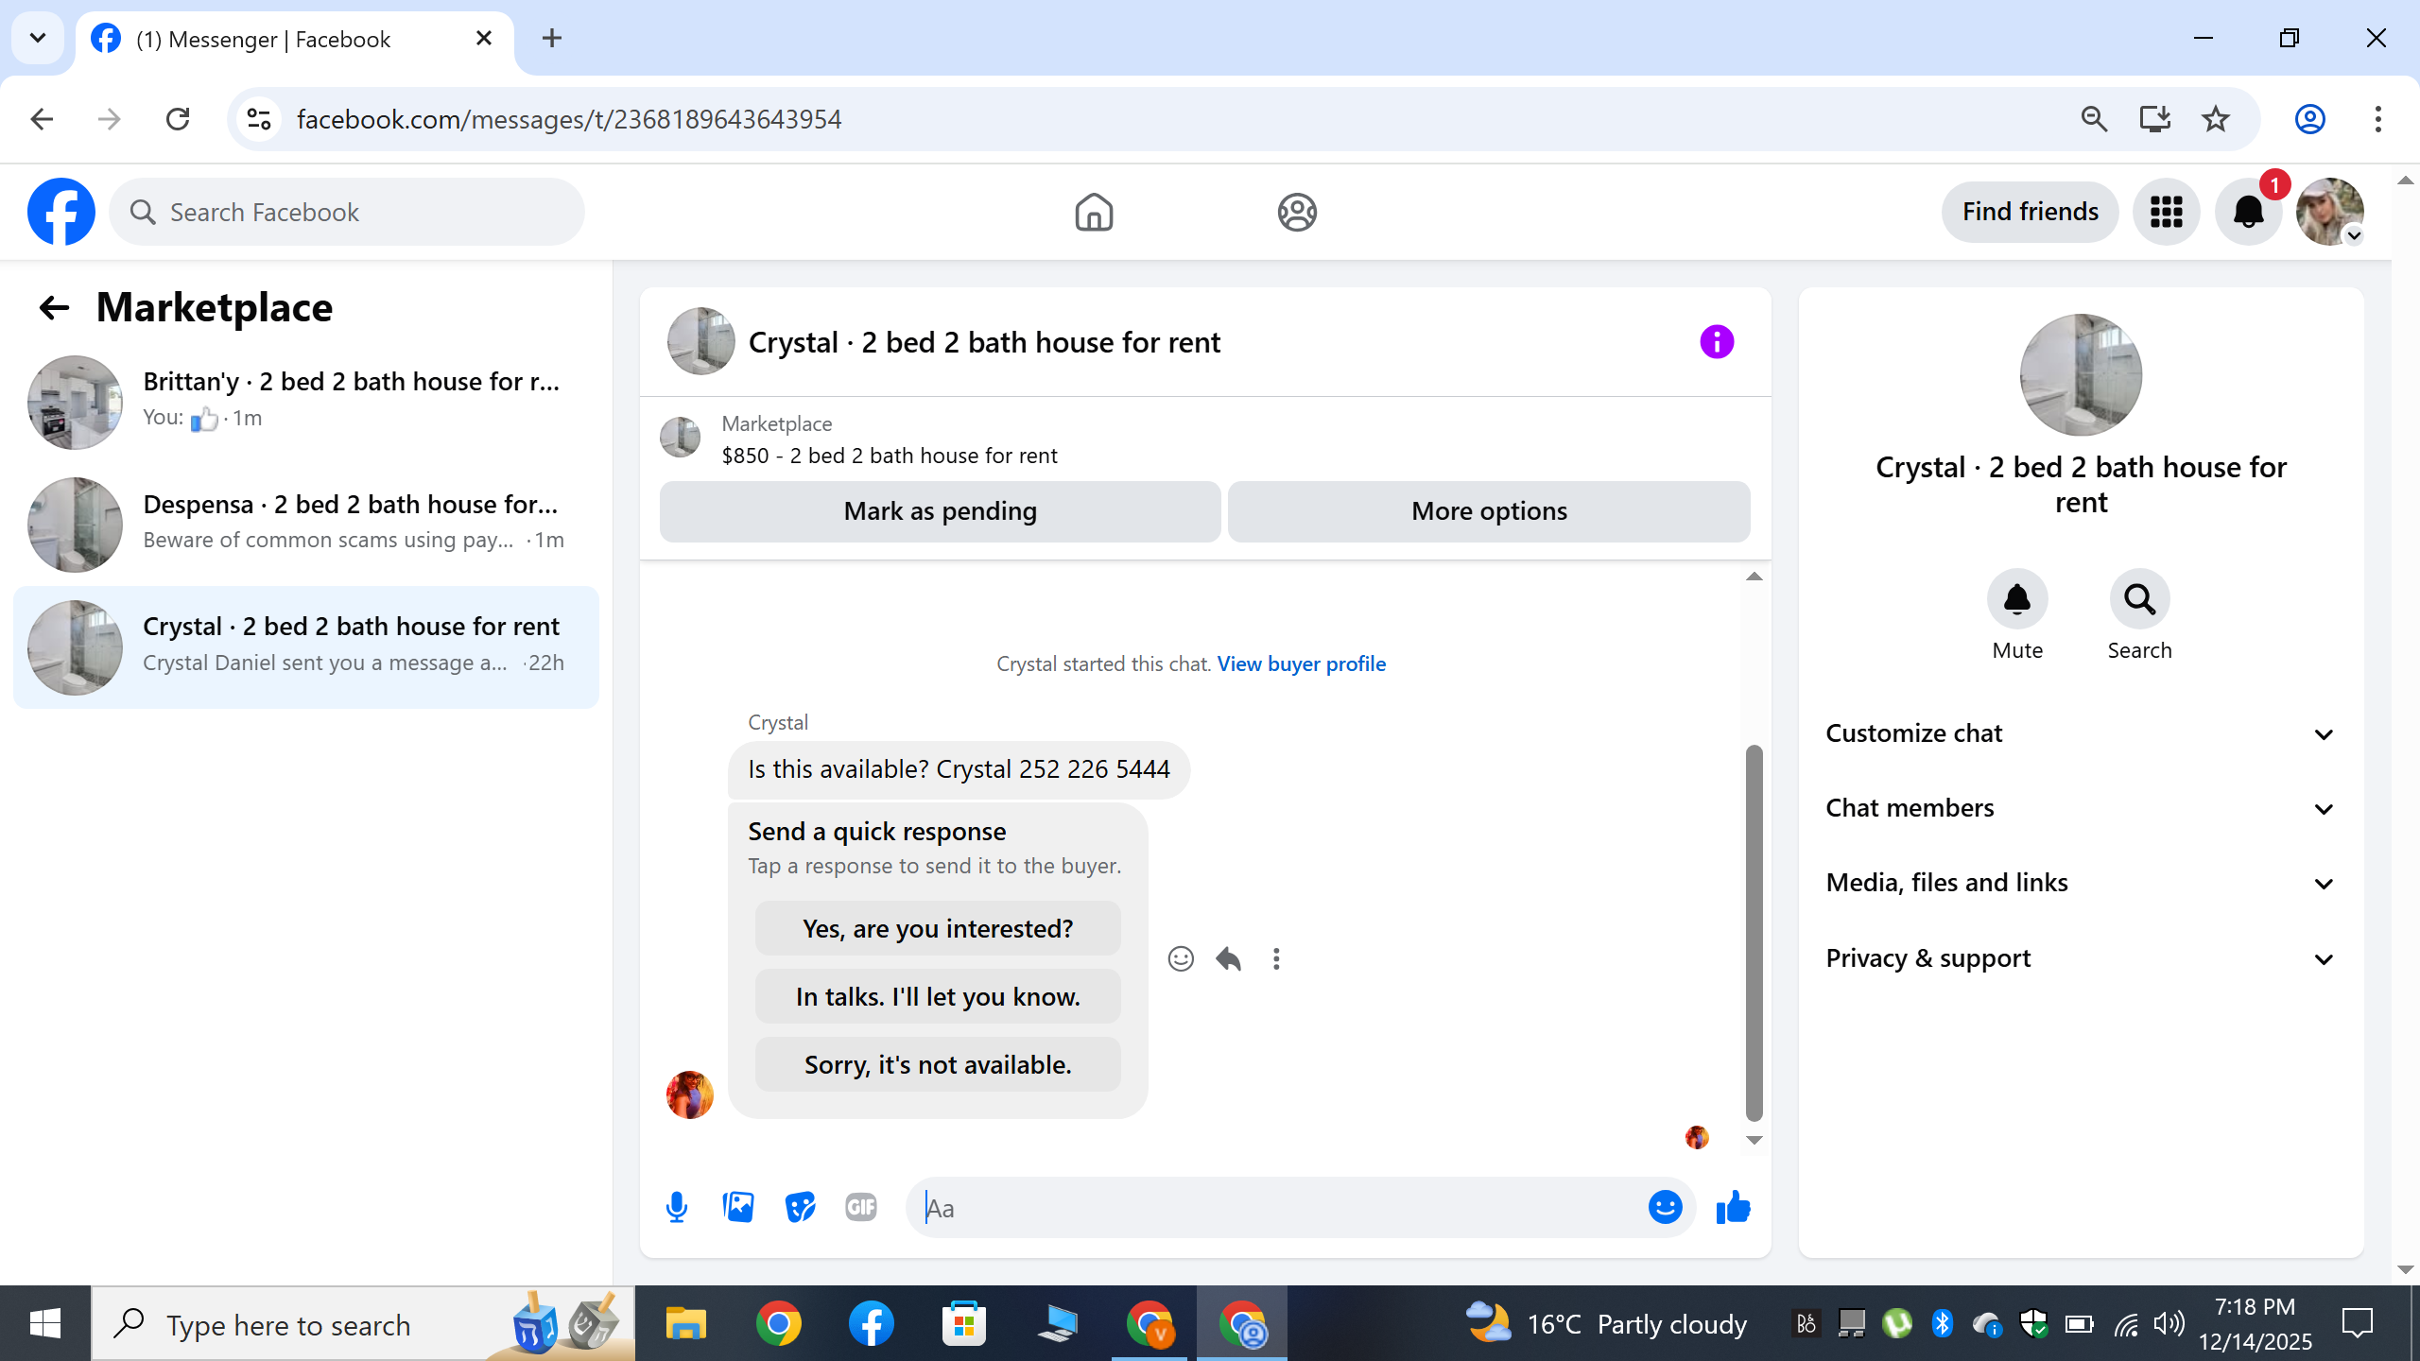
Task: Expand the Chat members section
Action: pos(2080,808)
